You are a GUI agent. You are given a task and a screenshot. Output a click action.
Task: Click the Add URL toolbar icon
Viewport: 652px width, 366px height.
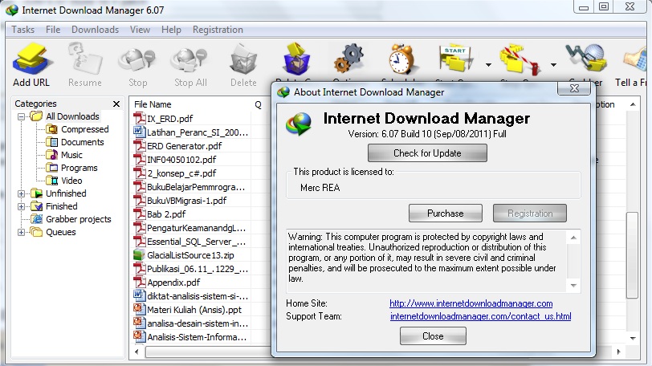(x=31, y=60)
